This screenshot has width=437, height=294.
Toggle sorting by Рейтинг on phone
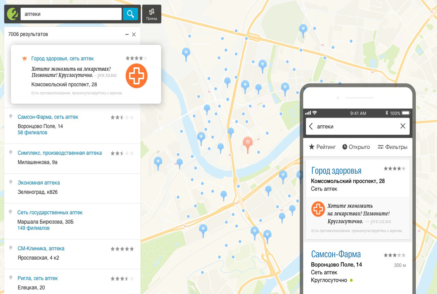[x=322, y=147]
